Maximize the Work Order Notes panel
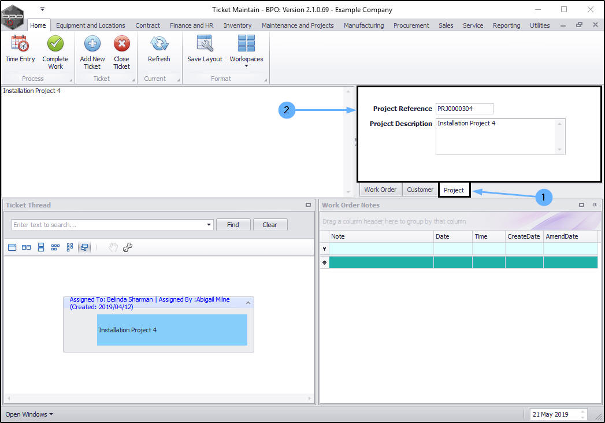The height and width of the screenshot is (423, 605). 581,205
